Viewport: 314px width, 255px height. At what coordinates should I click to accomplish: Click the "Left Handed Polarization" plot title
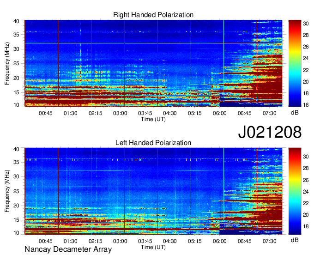click(153, 143)
